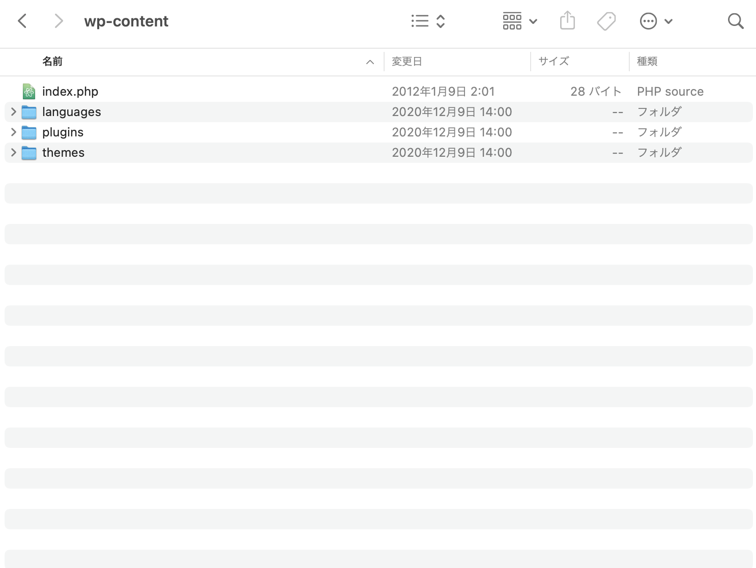Click the tag icon to edit tags
The width and height of the screenshot is (756, 568).
click(606, 21)
